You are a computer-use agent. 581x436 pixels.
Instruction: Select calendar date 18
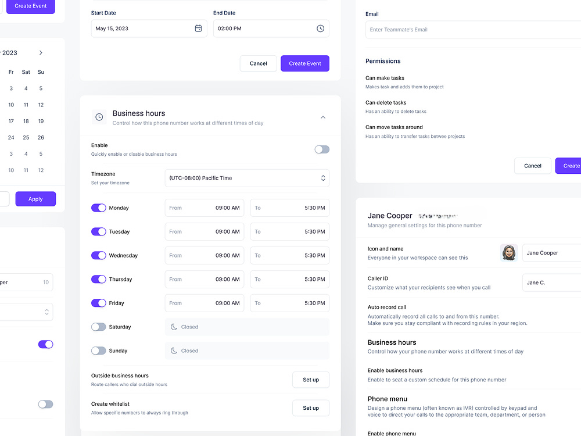(x=26, y=121)
